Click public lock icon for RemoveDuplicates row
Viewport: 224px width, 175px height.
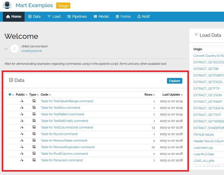(x=22, y=147)
